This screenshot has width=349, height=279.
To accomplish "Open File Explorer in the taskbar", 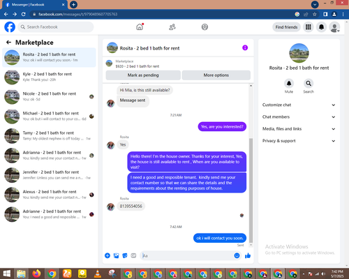I will [x=22, y=273].
